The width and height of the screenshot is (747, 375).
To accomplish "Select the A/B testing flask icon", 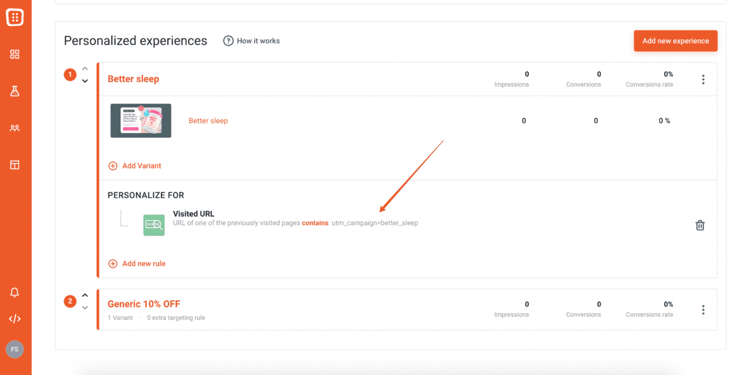I will coord(15,91).
